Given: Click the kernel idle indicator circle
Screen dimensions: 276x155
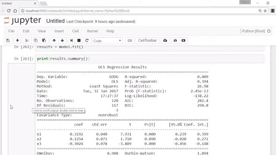Looking at the screenshot, I should (x=269, y=31).
